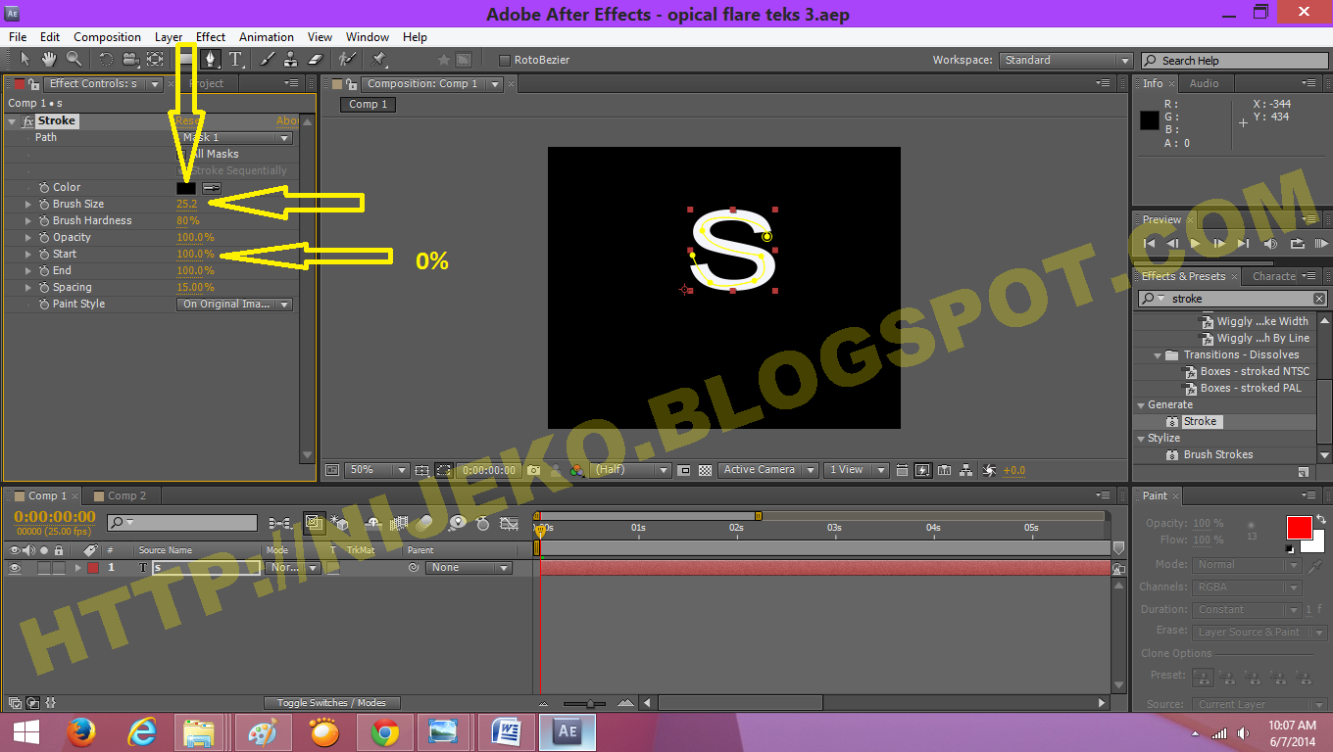Open the Composition menu
1333x752 pixels.
coord(108,37)
